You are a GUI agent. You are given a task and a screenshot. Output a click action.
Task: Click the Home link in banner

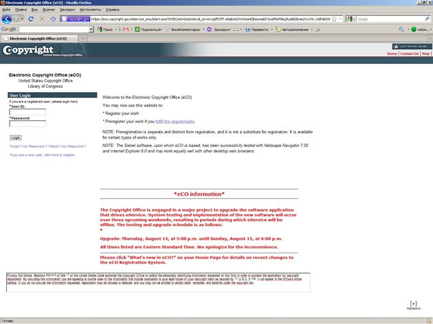pyautogui.click(x=392, y=54)
